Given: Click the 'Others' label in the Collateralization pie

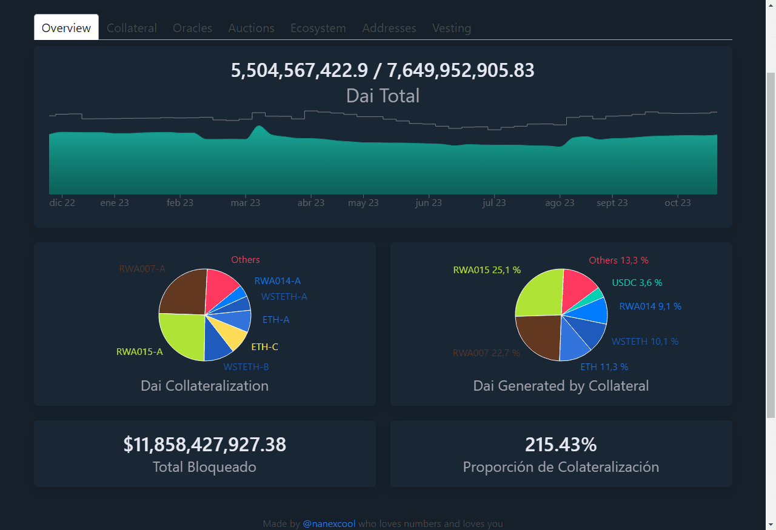Looking at the screenshot, I should click(x=246, y=260).
